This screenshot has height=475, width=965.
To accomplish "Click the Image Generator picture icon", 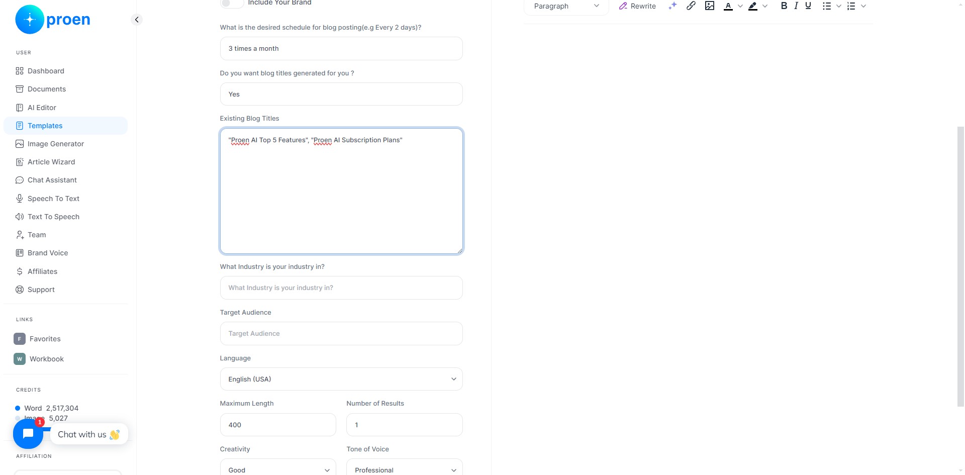I will coord(20,144).
